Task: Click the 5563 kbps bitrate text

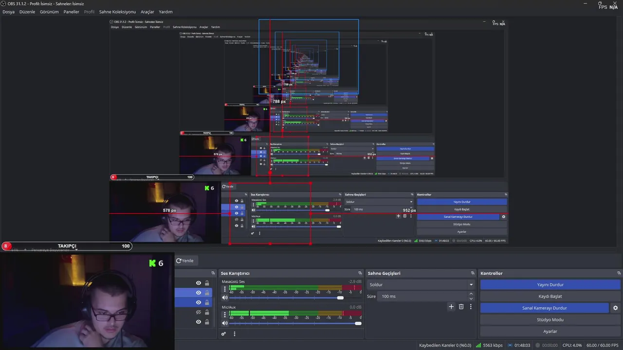Action: tap(493, 345)
